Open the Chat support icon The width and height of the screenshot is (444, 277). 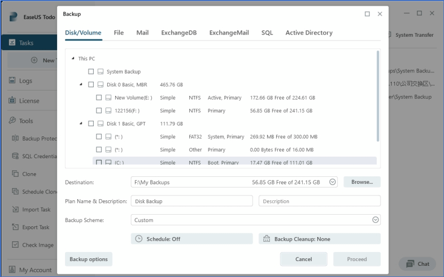pos(410,264)
